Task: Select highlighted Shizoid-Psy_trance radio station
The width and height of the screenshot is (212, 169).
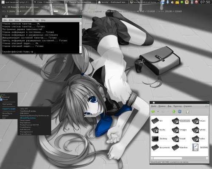Action: click(x=28, y=118)
